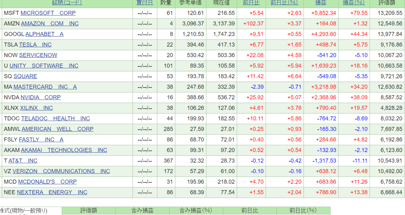This screenshot has height=215, width=405.
Task: Select 含み損益 summary header cell
Action: tap(142, 211)
